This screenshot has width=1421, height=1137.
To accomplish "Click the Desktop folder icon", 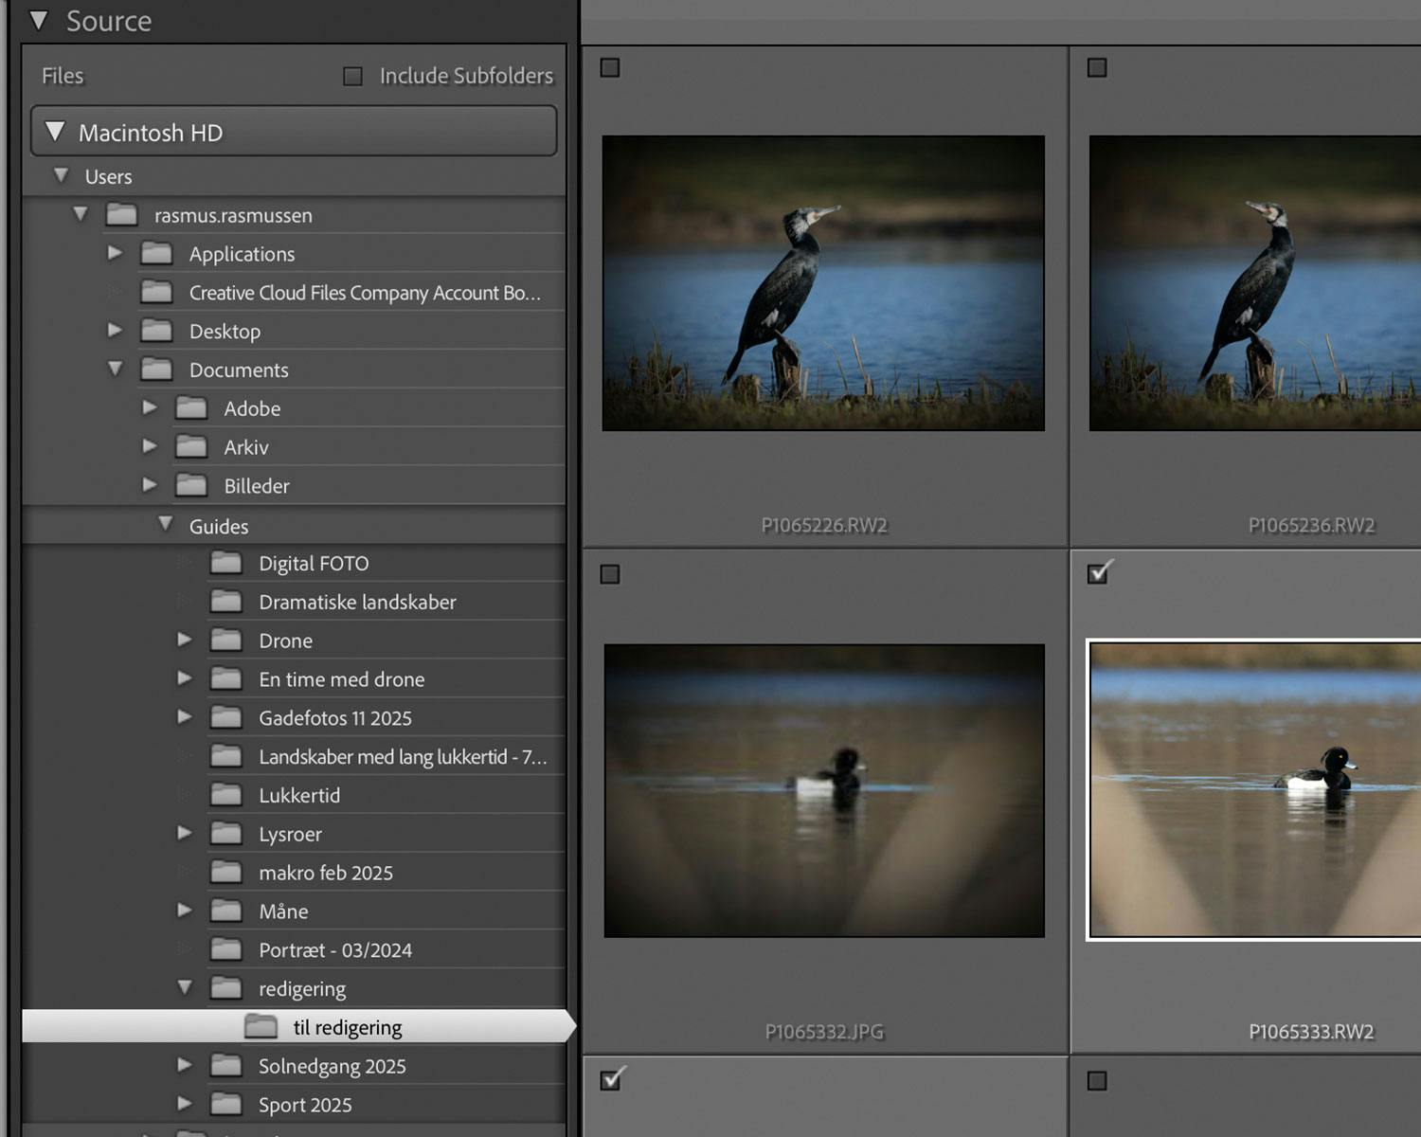I will point(156,331).
